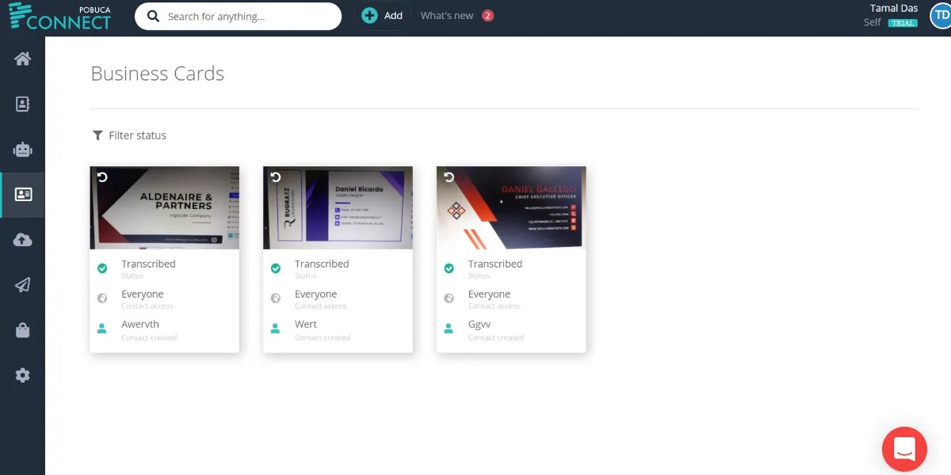Image resolution: width=951 pixels, height=475 pixels.
Task: Click the TRIAL badge
Action: [x=903, y=23]
